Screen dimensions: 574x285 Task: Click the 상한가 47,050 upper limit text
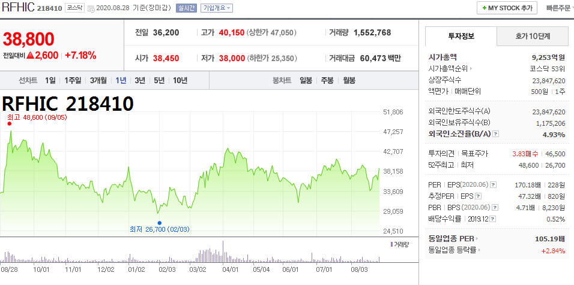(x=271, y=33)
